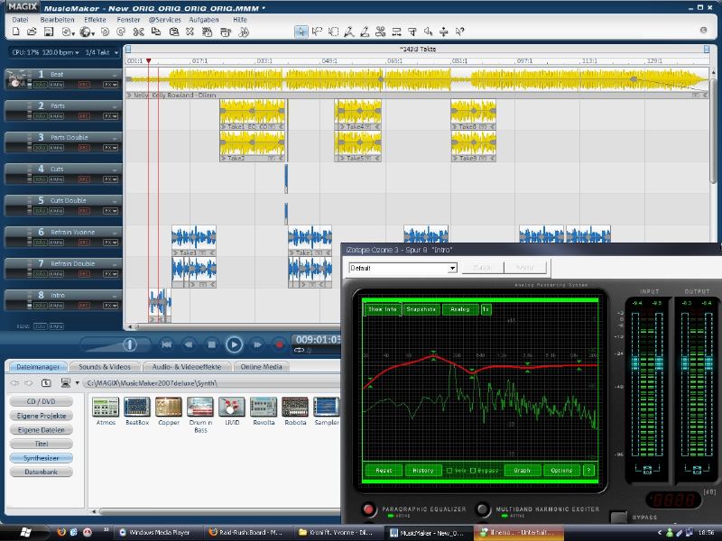Open the FX dropdown on track 4 Cuts
722x541 pixels.
pyautogui.click(x=110, y=179)
